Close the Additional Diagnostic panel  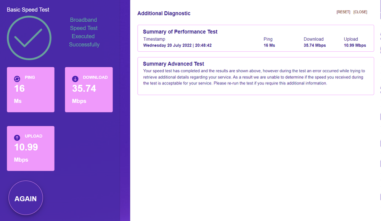[x=360, y=12]
